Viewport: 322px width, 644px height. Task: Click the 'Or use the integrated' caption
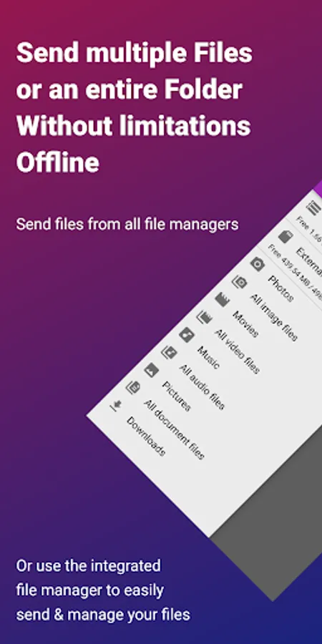[x=88, y=565]
